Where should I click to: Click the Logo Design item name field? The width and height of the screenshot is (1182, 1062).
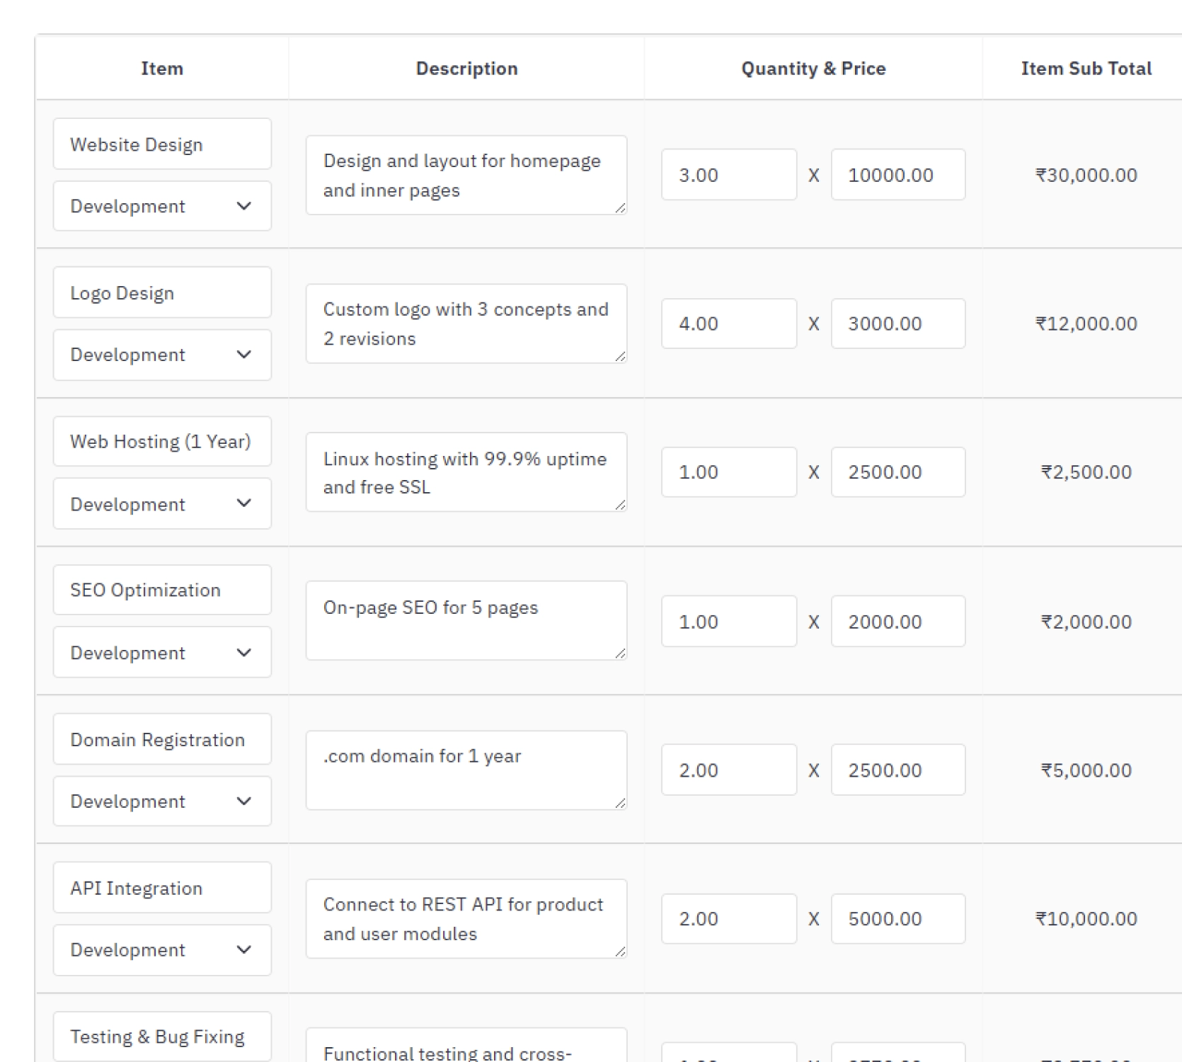[162, 292]
